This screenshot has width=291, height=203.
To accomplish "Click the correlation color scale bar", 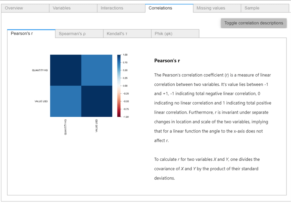I will coord(119,86).
